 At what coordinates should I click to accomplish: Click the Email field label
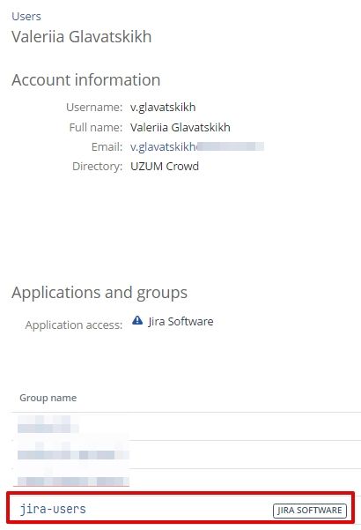[107, 146]
